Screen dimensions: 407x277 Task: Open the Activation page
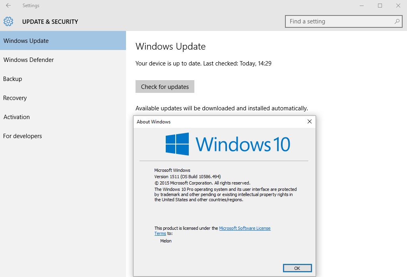63,117
